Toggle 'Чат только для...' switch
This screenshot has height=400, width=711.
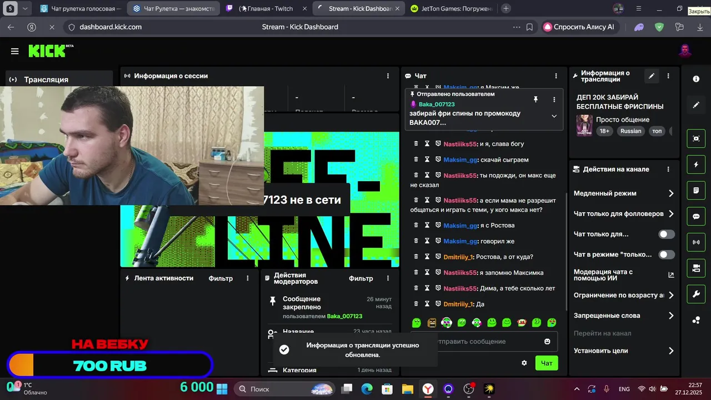[667, 234]
